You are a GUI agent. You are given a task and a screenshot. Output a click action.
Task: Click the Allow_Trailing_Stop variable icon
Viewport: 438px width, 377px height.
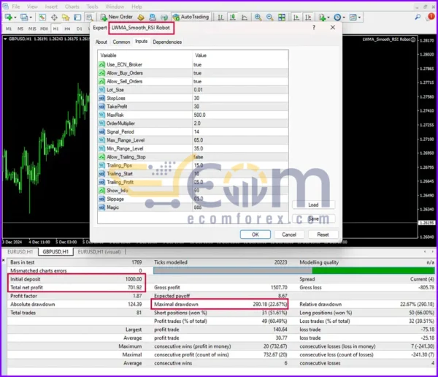[x=101, y=157]
